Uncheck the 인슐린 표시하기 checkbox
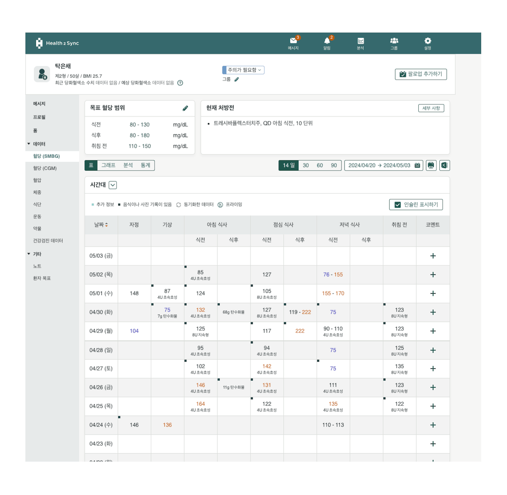The image size is (507, 495). (398, 205)
